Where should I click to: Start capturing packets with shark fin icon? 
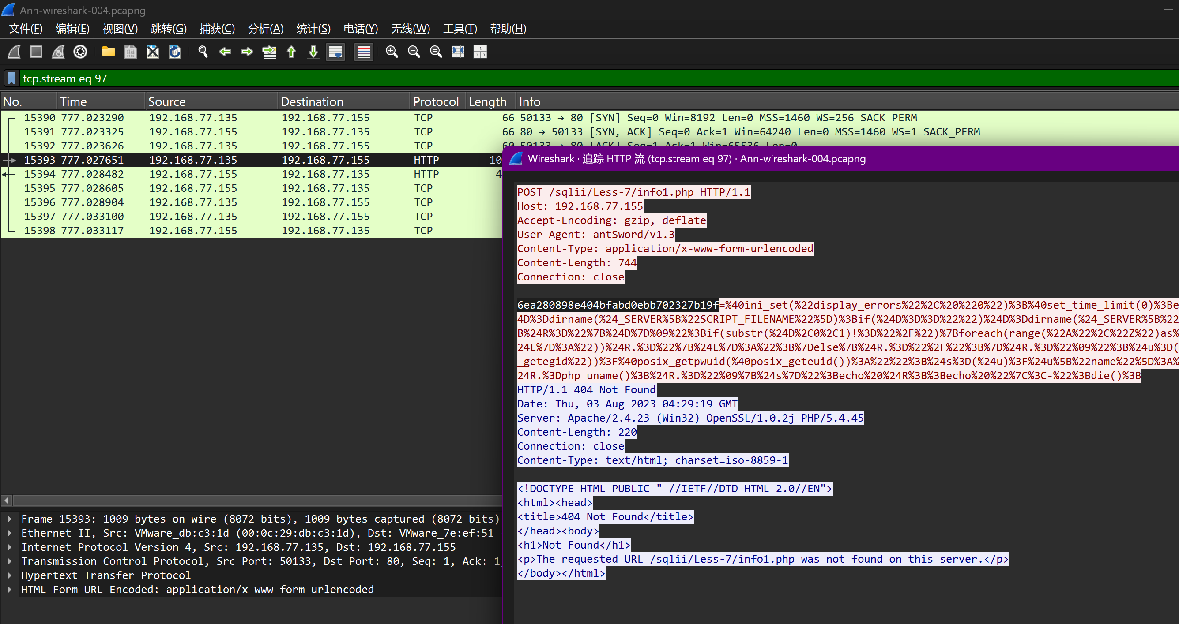(x=14, y=52)
